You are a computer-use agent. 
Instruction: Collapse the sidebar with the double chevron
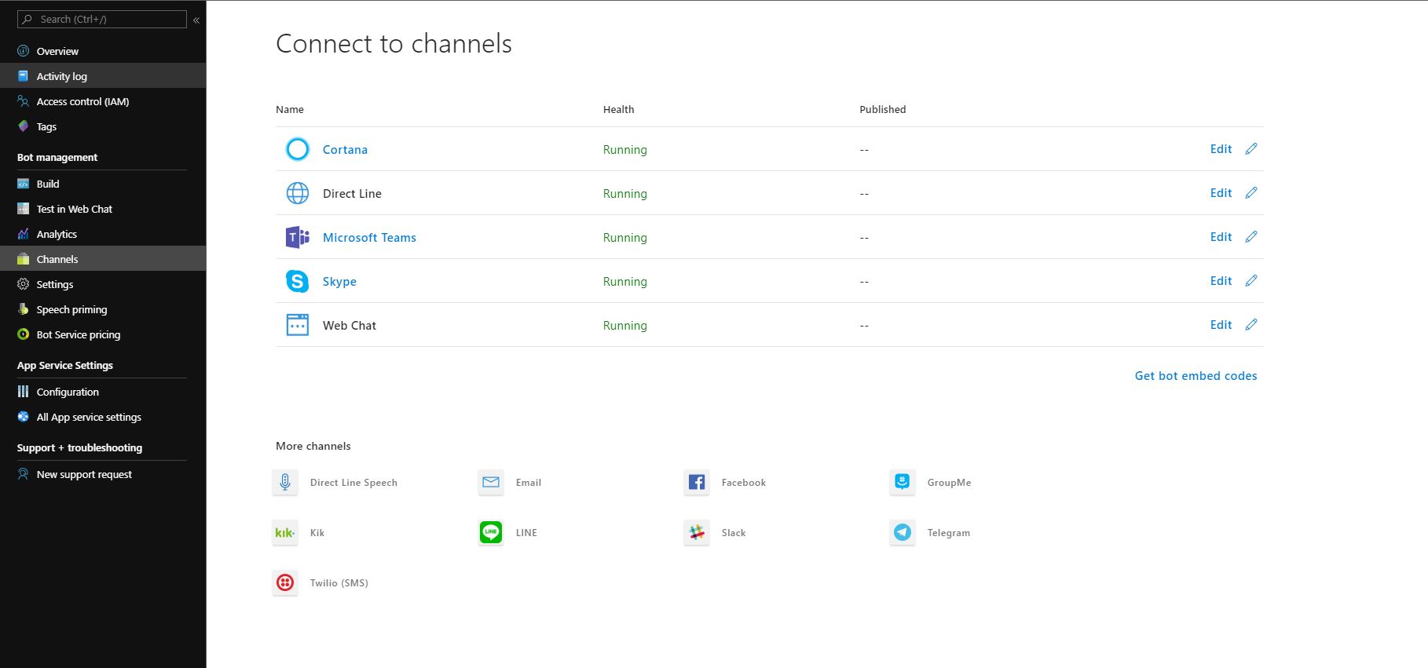click(x=196, y=20)
